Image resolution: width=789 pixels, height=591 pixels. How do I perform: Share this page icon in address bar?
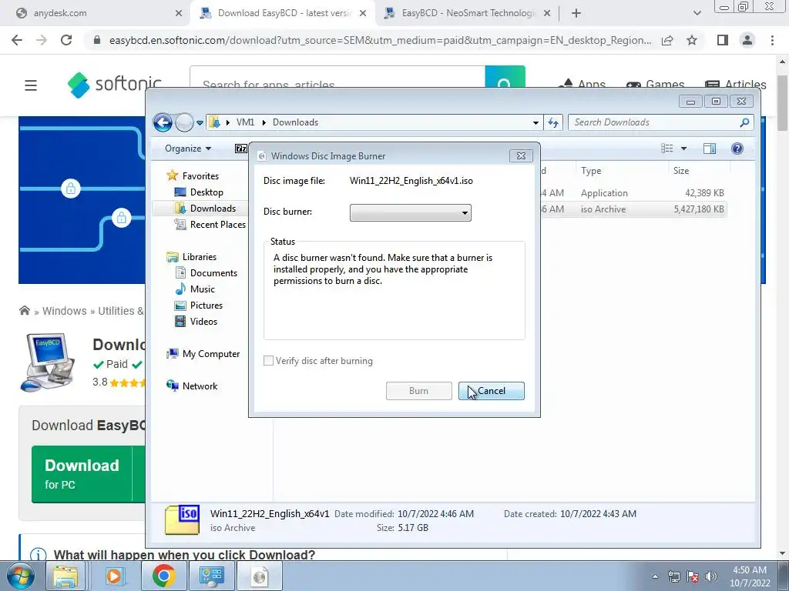click(667, 40)
